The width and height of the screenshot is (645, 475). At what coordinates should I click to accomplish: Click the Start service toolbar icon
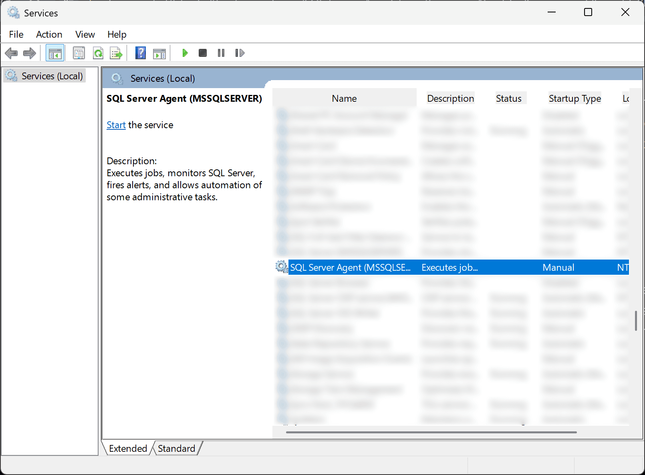point(185,53)
